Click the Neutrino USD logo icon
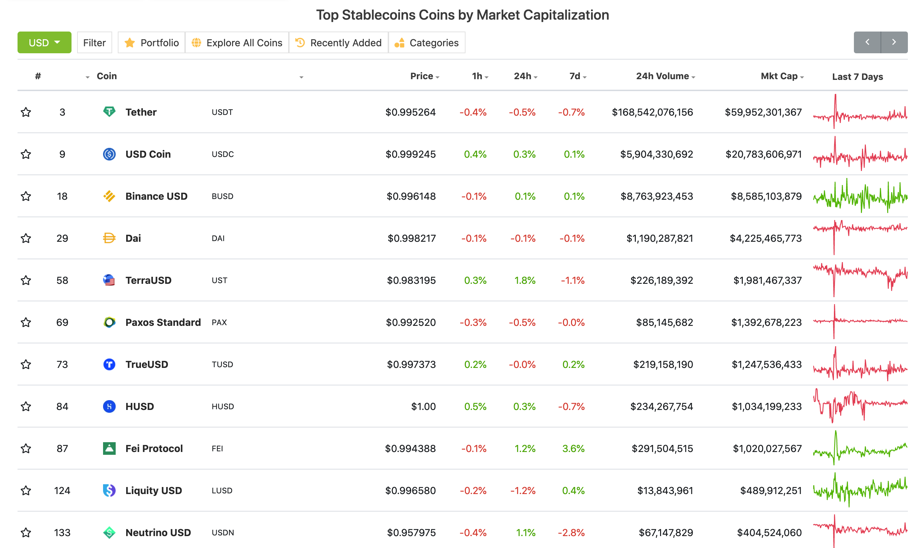The height and width of the screenshot is (548, 917). (109, 533)
